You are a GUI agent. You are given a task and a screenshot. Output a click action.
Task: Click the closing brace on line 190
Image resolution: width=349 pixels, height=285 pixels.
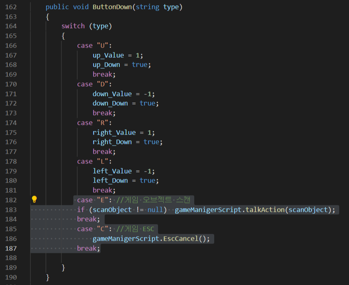[47, 277]
